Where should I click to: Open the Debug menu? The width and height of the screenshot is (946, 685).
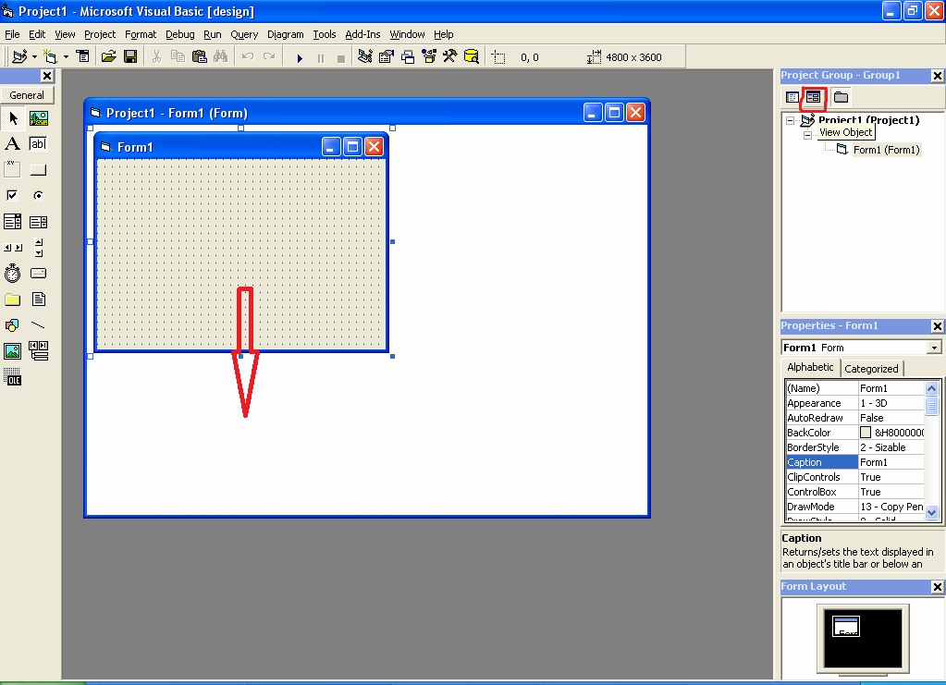coord(179,34)
